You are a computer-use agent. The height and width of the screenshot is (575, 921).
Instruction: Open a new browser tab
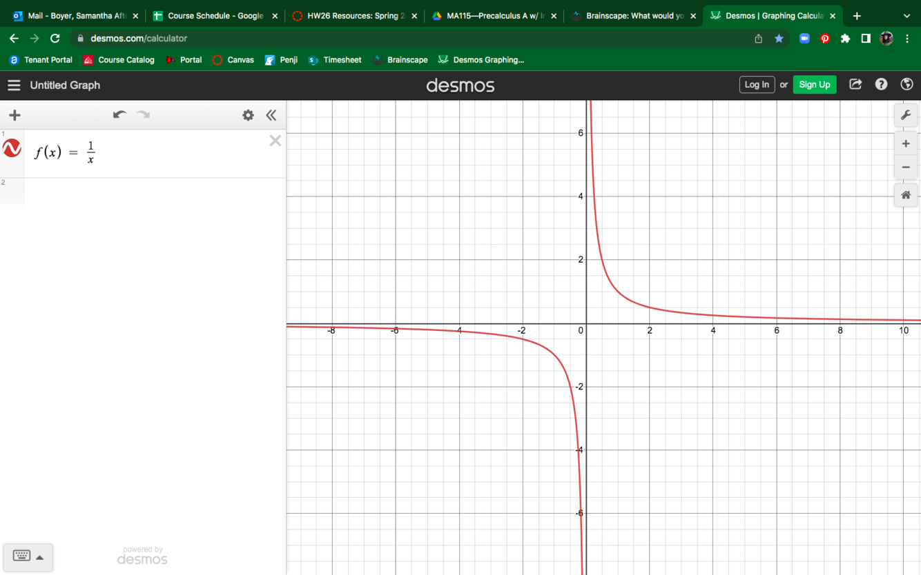pos(857,16)
